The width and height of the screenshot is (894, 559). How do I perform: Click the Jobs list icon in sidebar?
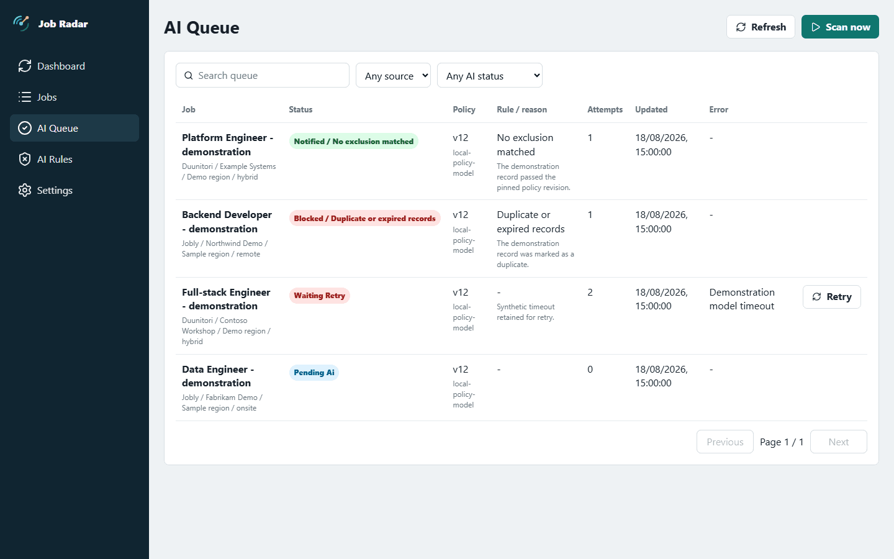point(25,97)
